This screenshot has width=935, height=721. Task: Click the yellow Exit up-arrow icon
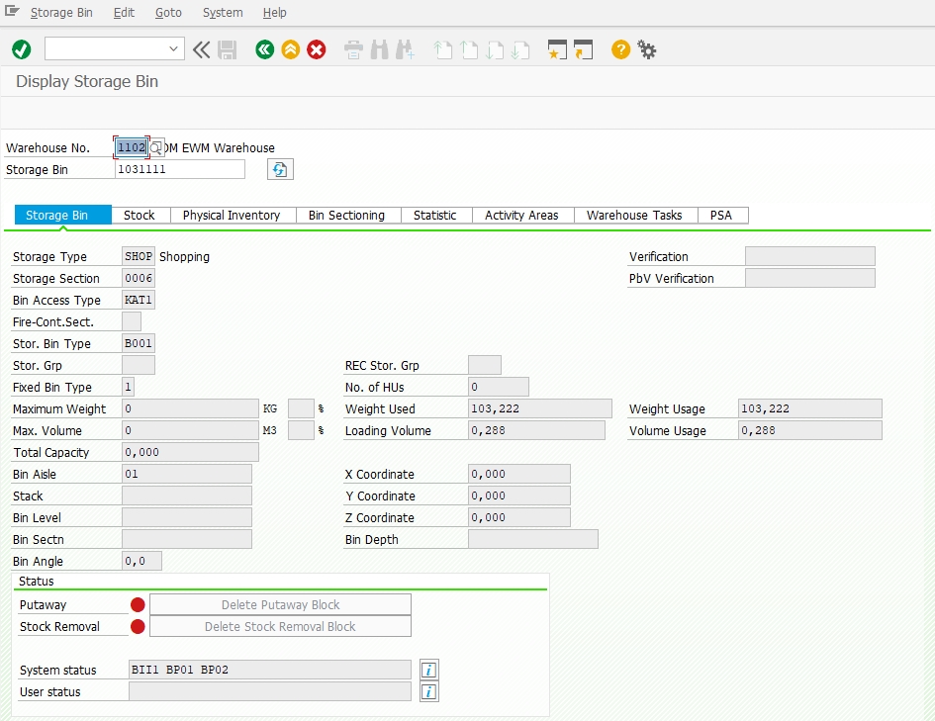290,49
